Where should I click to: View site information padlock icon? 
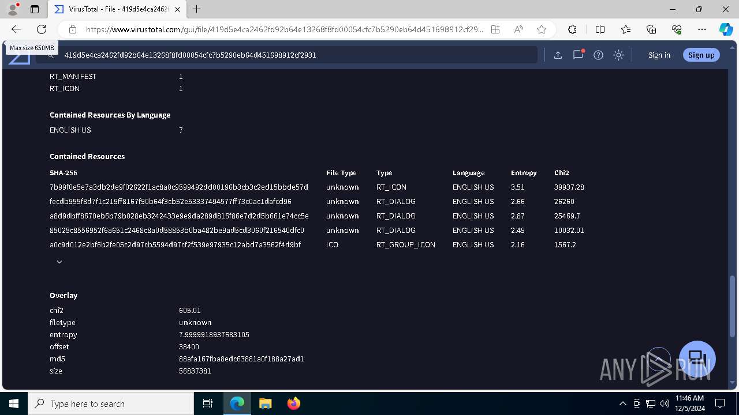(73, 29)
